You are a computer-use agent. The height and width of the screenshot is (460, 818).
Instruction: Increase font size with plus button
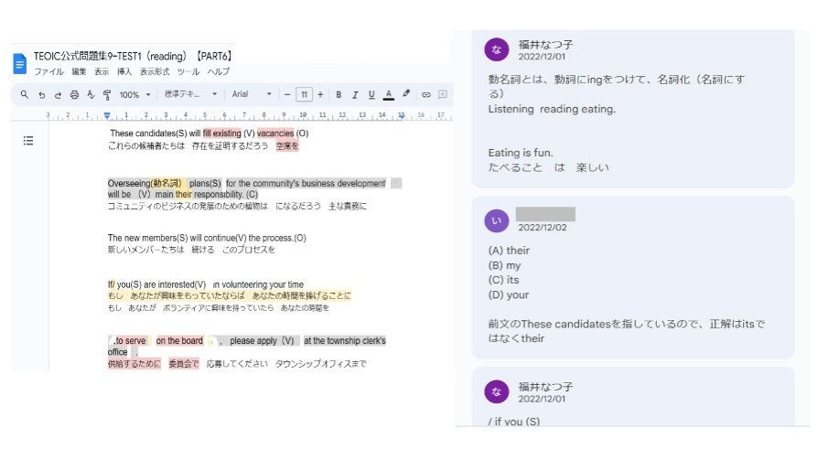[x=320, y=94]
